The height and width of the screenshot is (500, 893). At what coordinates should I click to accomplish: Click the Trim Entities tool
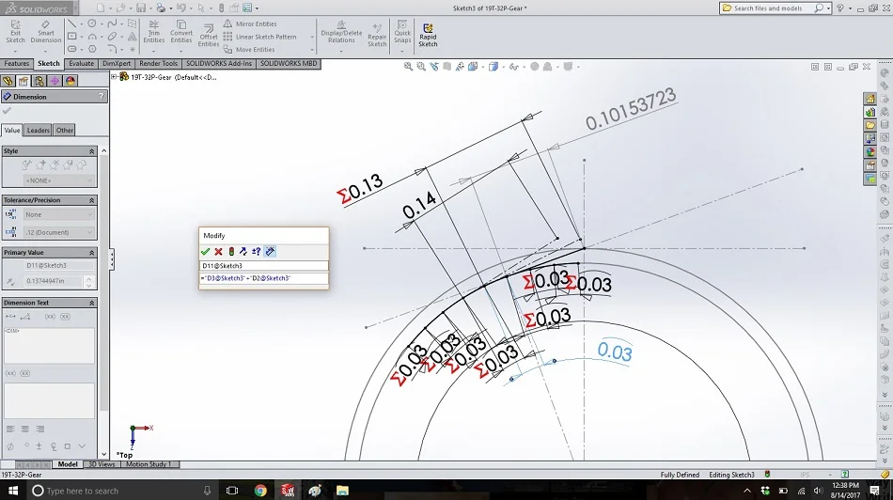[x=154, y=32]
